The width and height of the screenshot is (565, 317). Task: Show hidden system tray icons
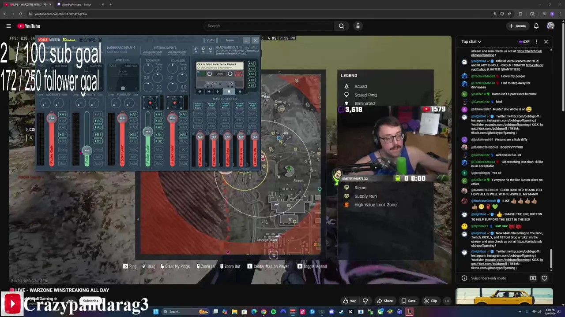click(x=520, y=312)
